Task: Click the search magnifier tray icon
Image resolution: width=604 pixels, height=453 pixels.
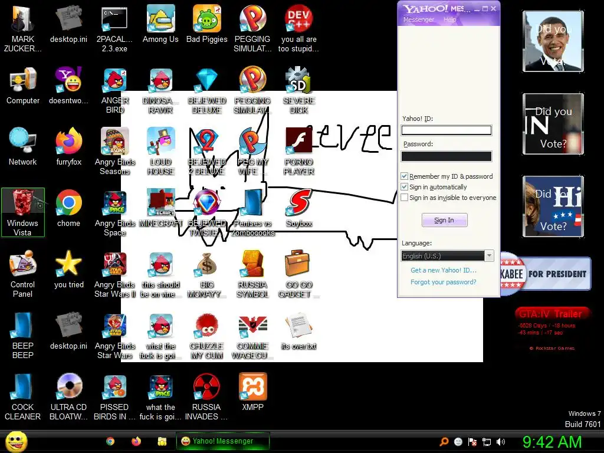Action: point(444,442)
